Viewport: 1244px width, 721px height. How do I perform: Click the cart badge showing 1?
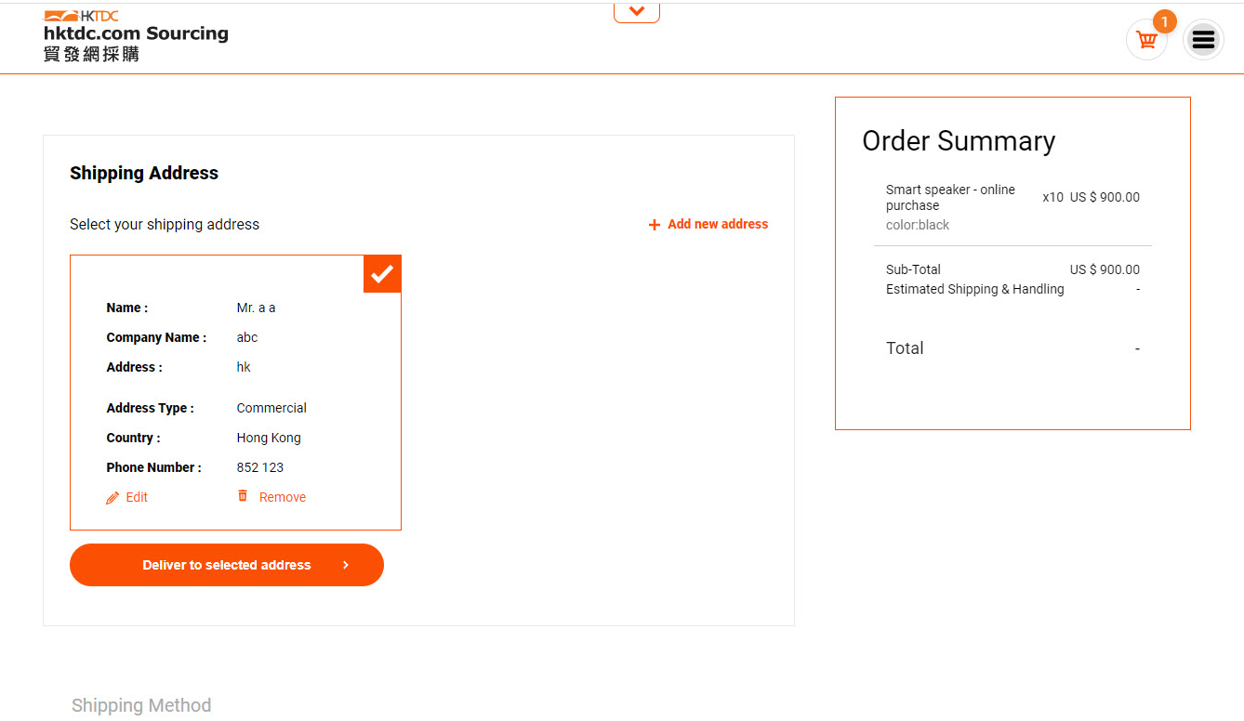1164,21
